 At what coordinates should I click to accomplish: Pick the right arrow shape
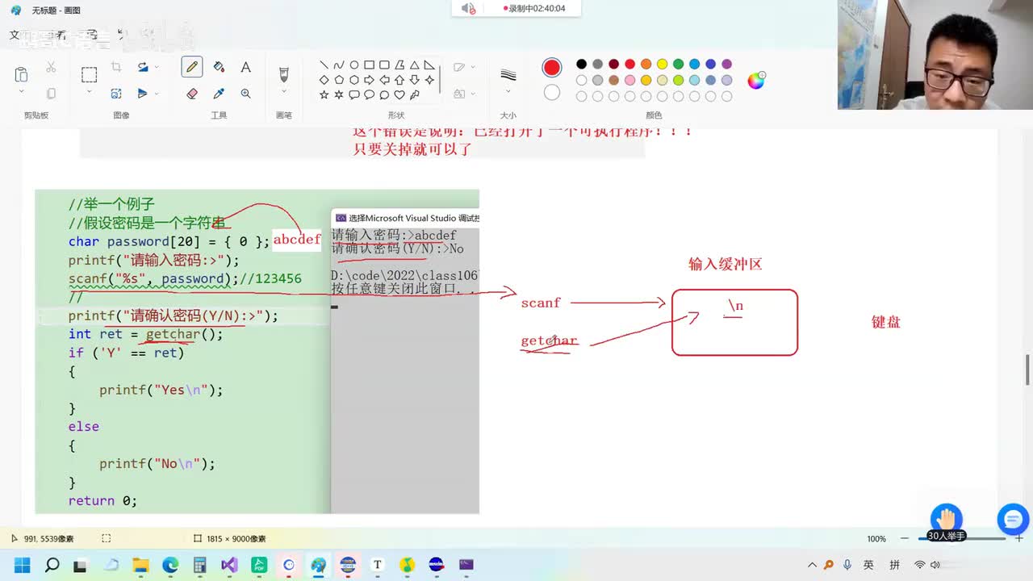click(x=369, y=80)
